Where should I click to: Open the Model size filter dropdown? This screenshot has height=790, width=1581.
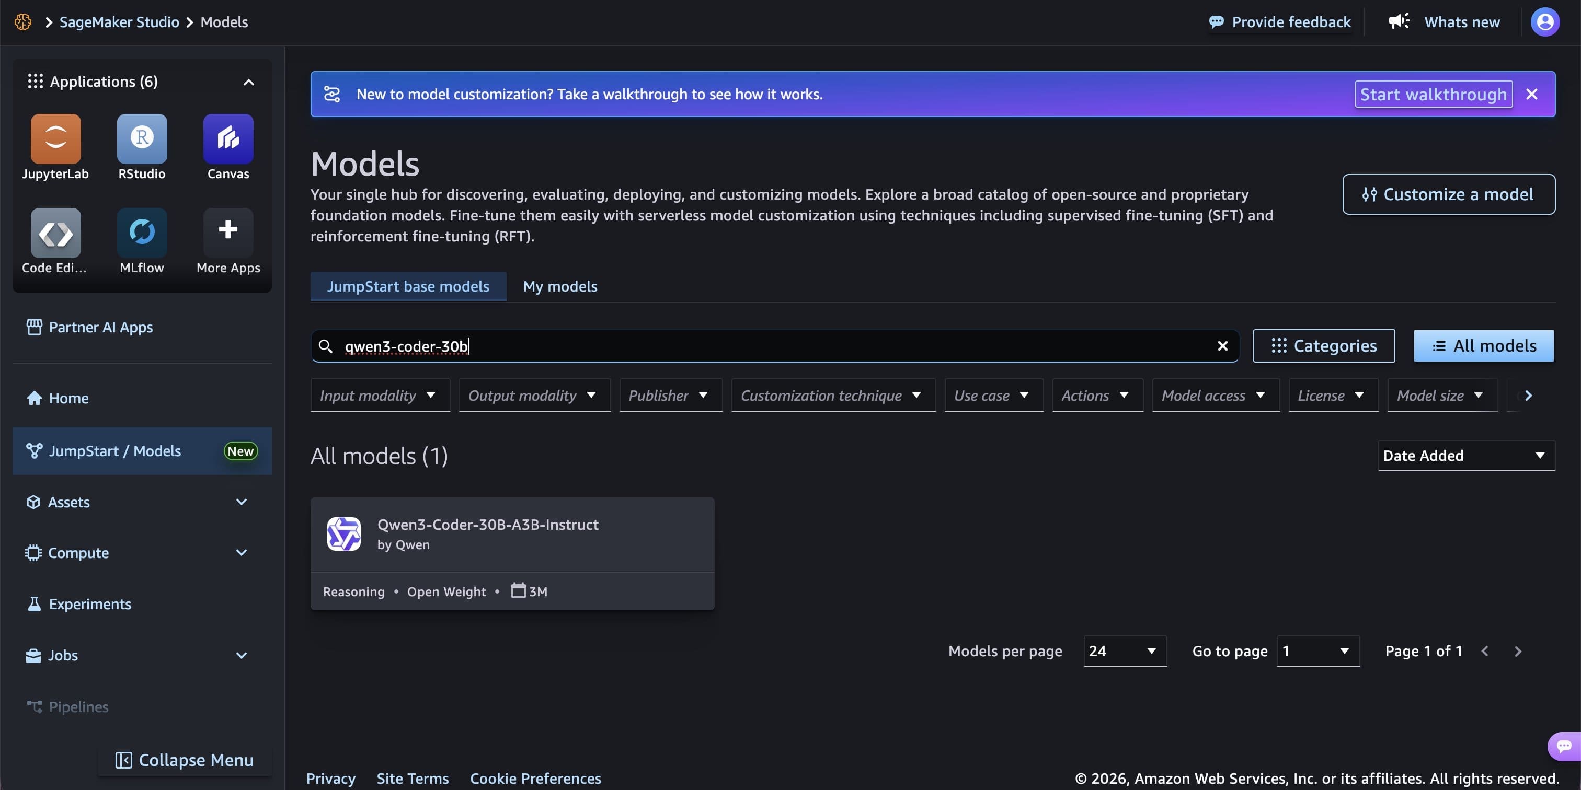[1442, 396]
